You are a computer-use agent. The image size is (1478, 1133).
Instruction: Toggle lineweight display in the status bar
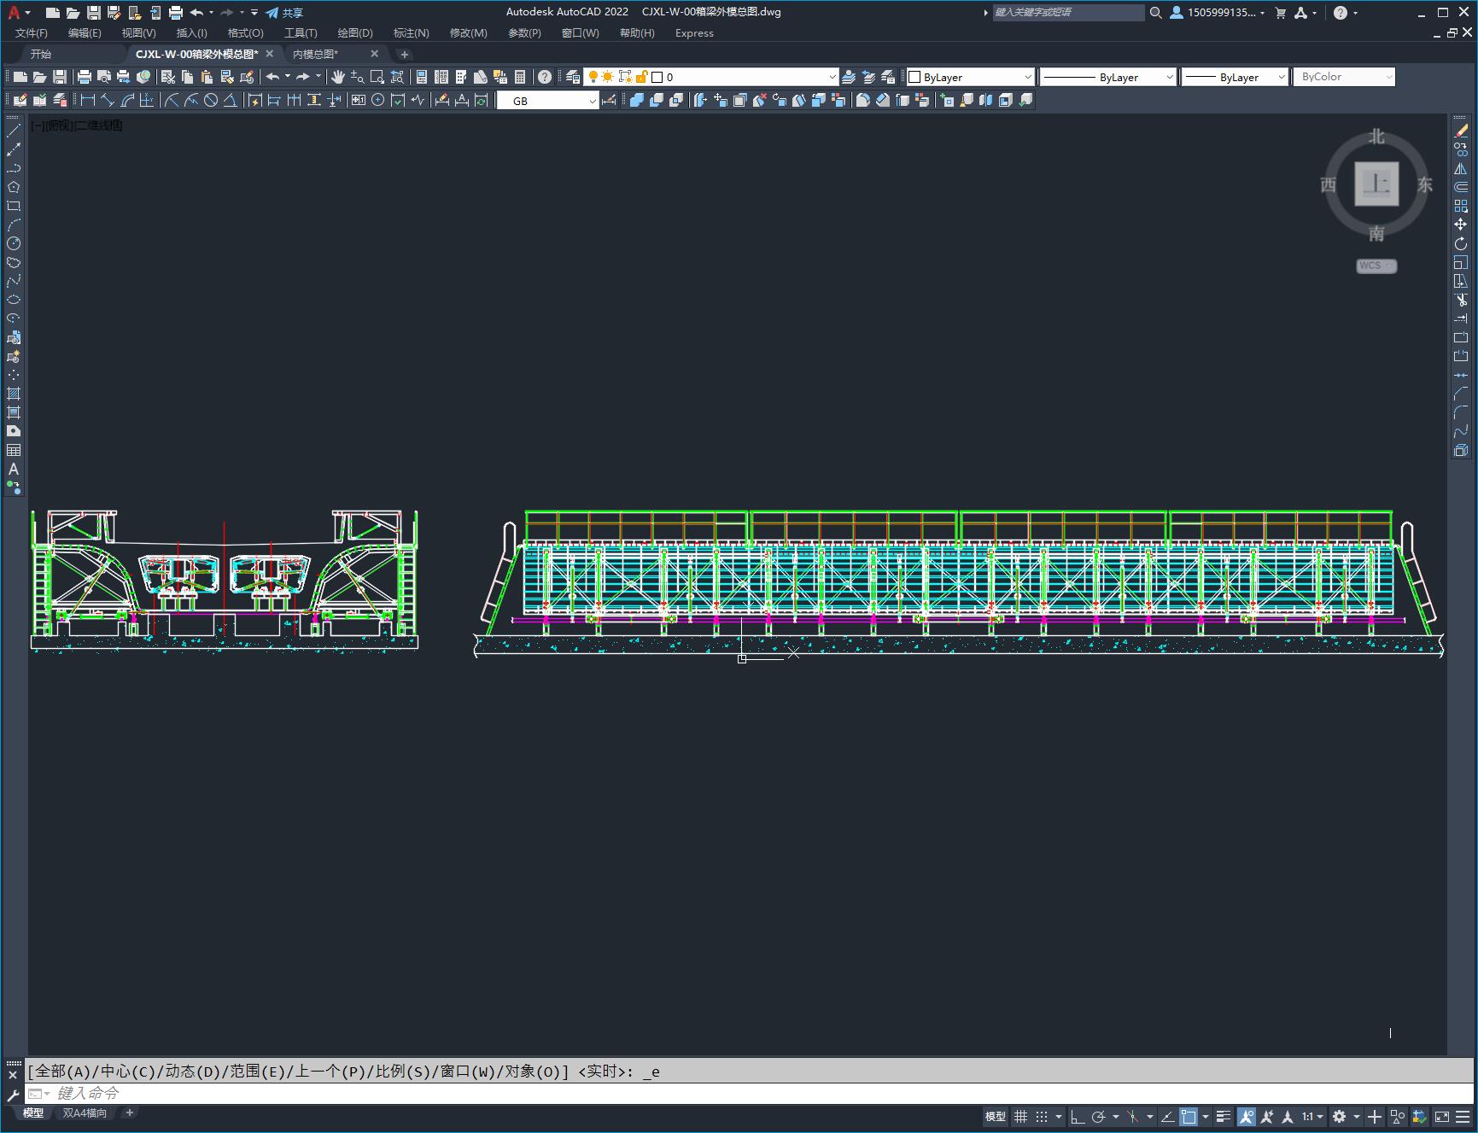pos(1224,1117)
